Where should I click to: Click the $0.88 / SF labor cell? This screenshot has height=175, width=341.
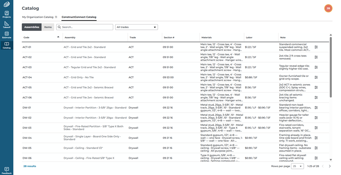click(x=251, y=77)
